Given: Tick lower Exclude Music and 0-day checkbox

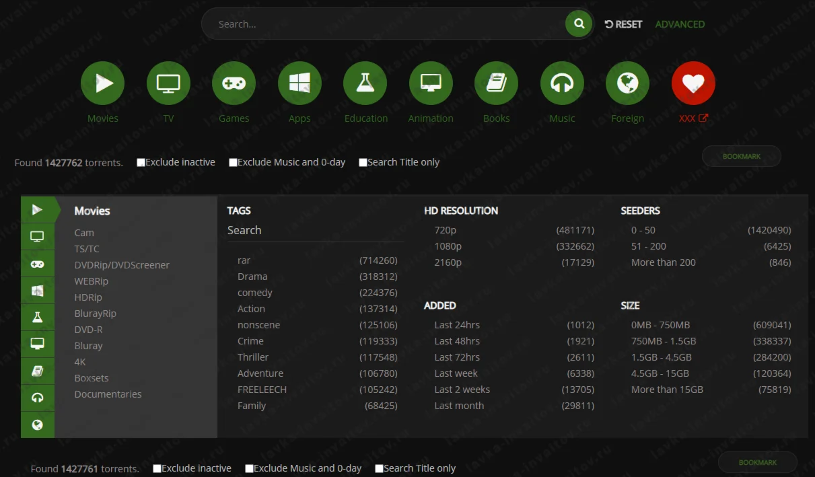Looking at the screenshot, I should click(x=249, y=468).
